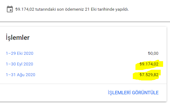Click the calendar icon beside last payment
Viewport: 170px width, 105px height.
(10, 9)
